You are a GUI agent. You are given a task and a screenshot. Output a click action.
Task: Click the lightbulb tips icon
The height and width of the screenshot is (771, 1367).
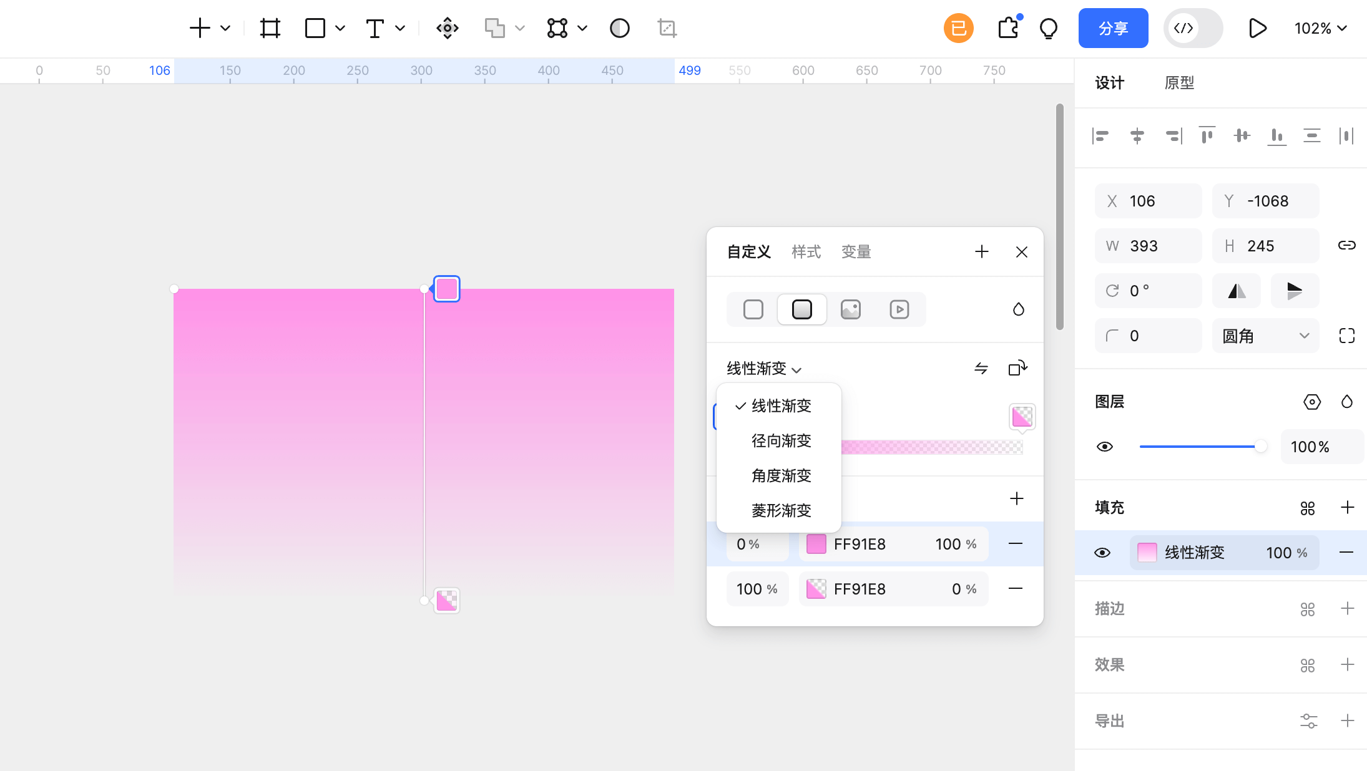pos(1049,28)
